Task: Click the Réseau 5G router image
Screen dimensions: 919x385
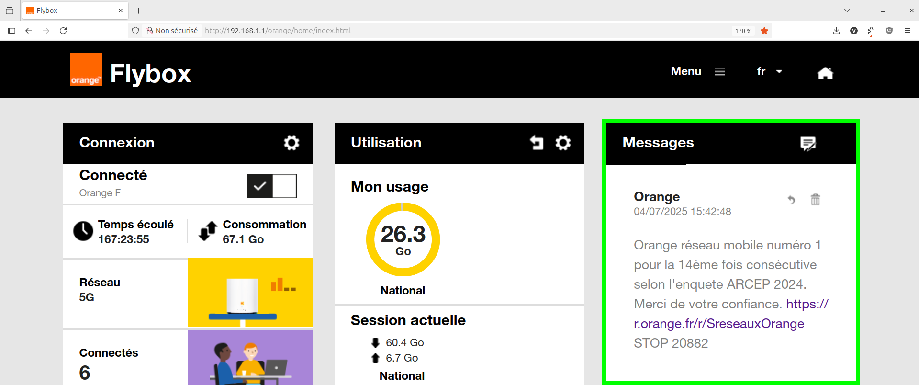Action: point(250,293)
